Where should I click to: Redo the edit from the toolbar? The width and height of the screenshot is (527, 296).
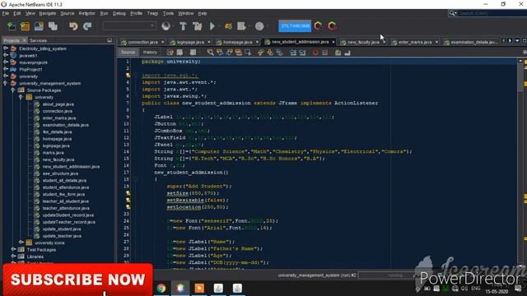tap(87, 26)
